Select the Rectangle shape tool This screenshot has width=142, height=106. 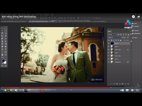(6, 52)
